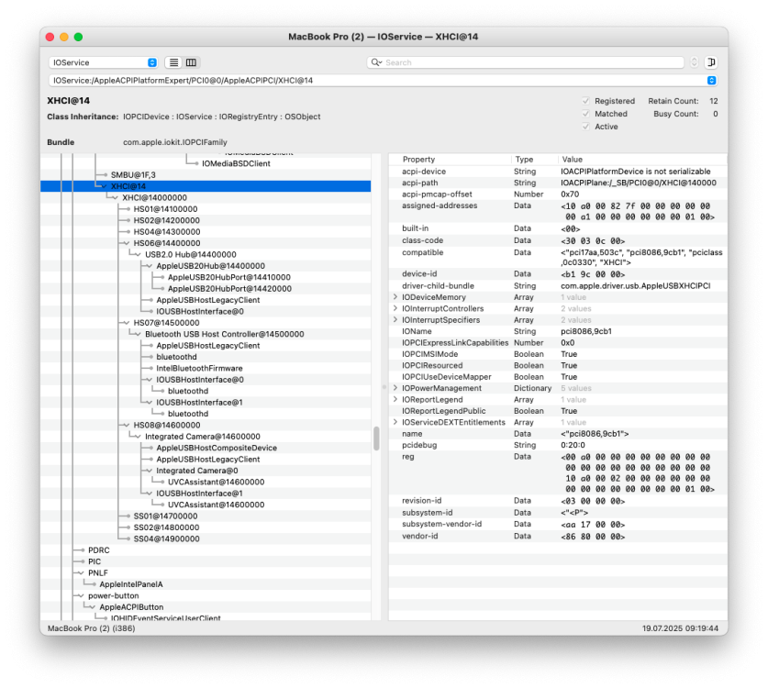Sort by the Property column header
This screenshot has height=688, width=768.
click(451, 159)
